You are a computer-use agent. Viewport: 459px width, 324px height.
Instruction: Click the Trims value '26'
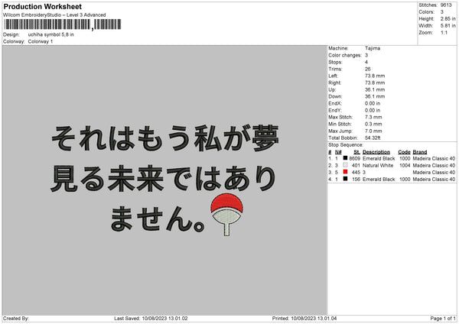point(368,69)
